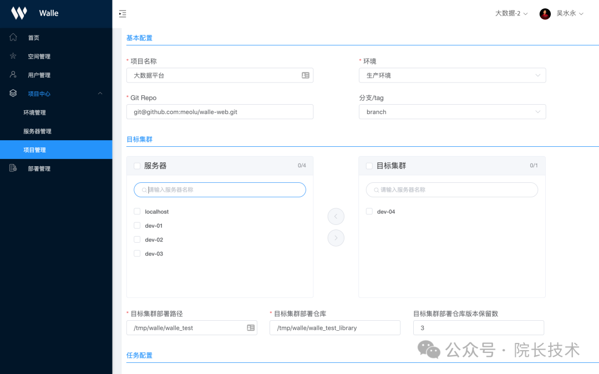The height and width of the screenshot is (374, 599).
Task: Collapse the sidebar with the fold icon
Action: pos(123,14)
